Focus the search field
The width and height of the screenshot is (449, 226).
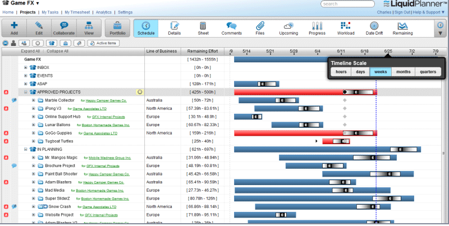tap(347, 4)
